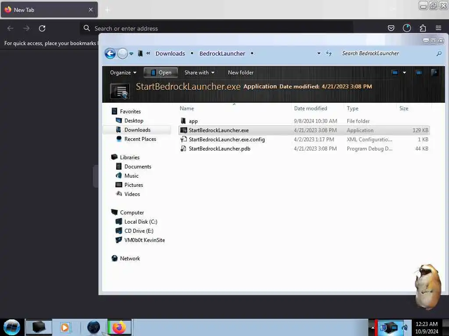Open the Firefox extensions icon
Screen dimensions: 449x336
(x=423, y=28)
